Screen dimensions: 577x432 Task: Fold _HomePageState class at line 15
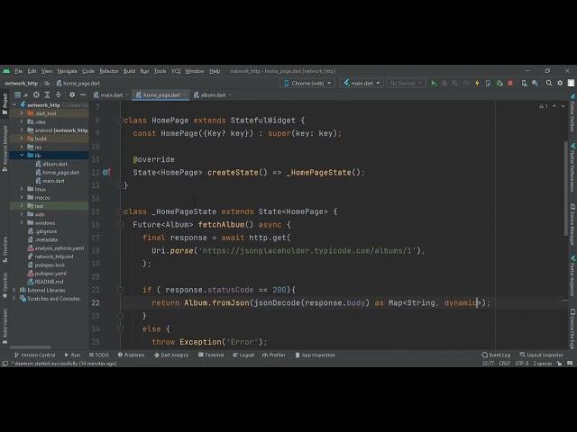[120, 211]
